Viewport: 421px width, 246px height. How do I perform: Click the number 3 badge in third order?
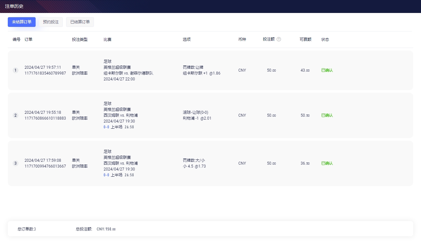click(x=16, y=163)
